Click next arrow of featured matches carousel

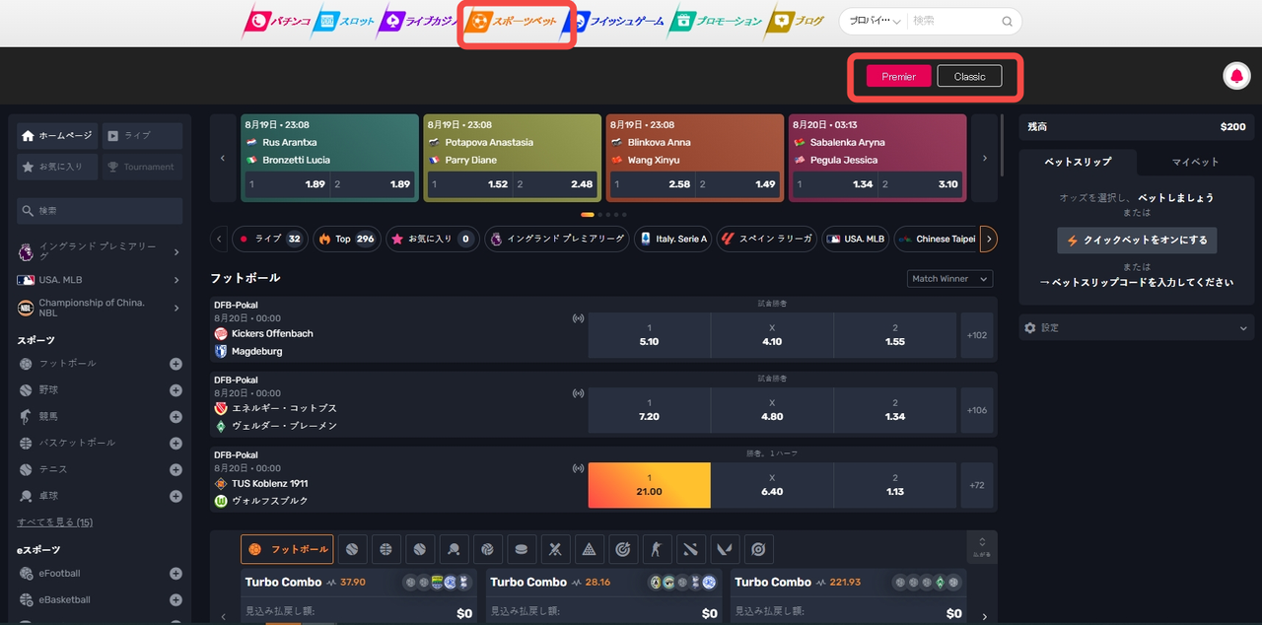(984, 158)
